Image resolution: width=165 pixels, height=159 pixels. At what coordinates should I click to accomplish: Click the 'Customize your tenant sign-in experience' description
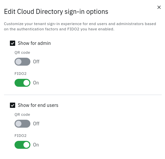80,26
